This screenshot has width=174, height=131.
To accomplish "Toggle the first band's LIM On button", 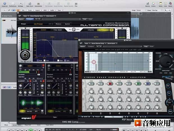I will (x=43, y=81).
